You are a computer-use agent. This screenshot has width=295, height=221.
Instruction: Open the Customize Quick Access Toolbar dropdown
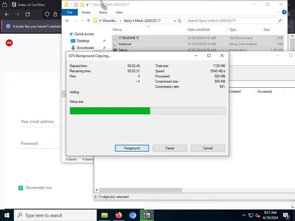(x=87, y=5)
